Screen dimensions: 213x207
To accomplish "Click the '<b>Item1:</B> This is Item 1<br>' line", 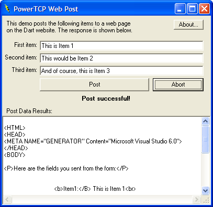I will (x=95, y=189).
